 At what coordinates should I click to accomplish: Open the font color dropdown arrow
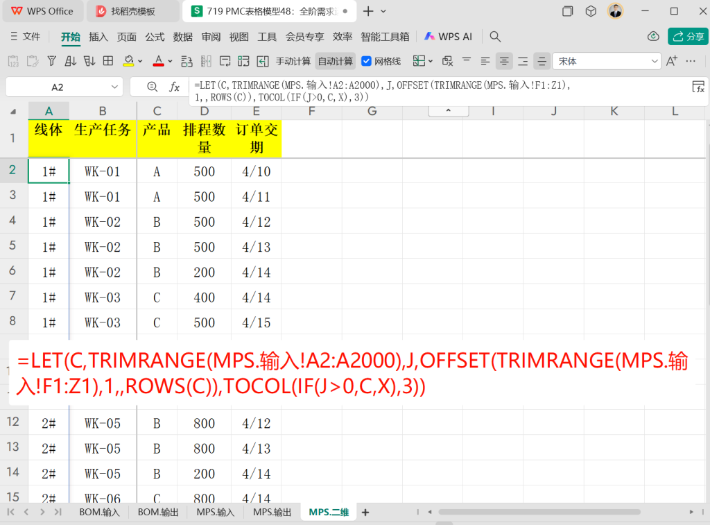pos(171,61)
